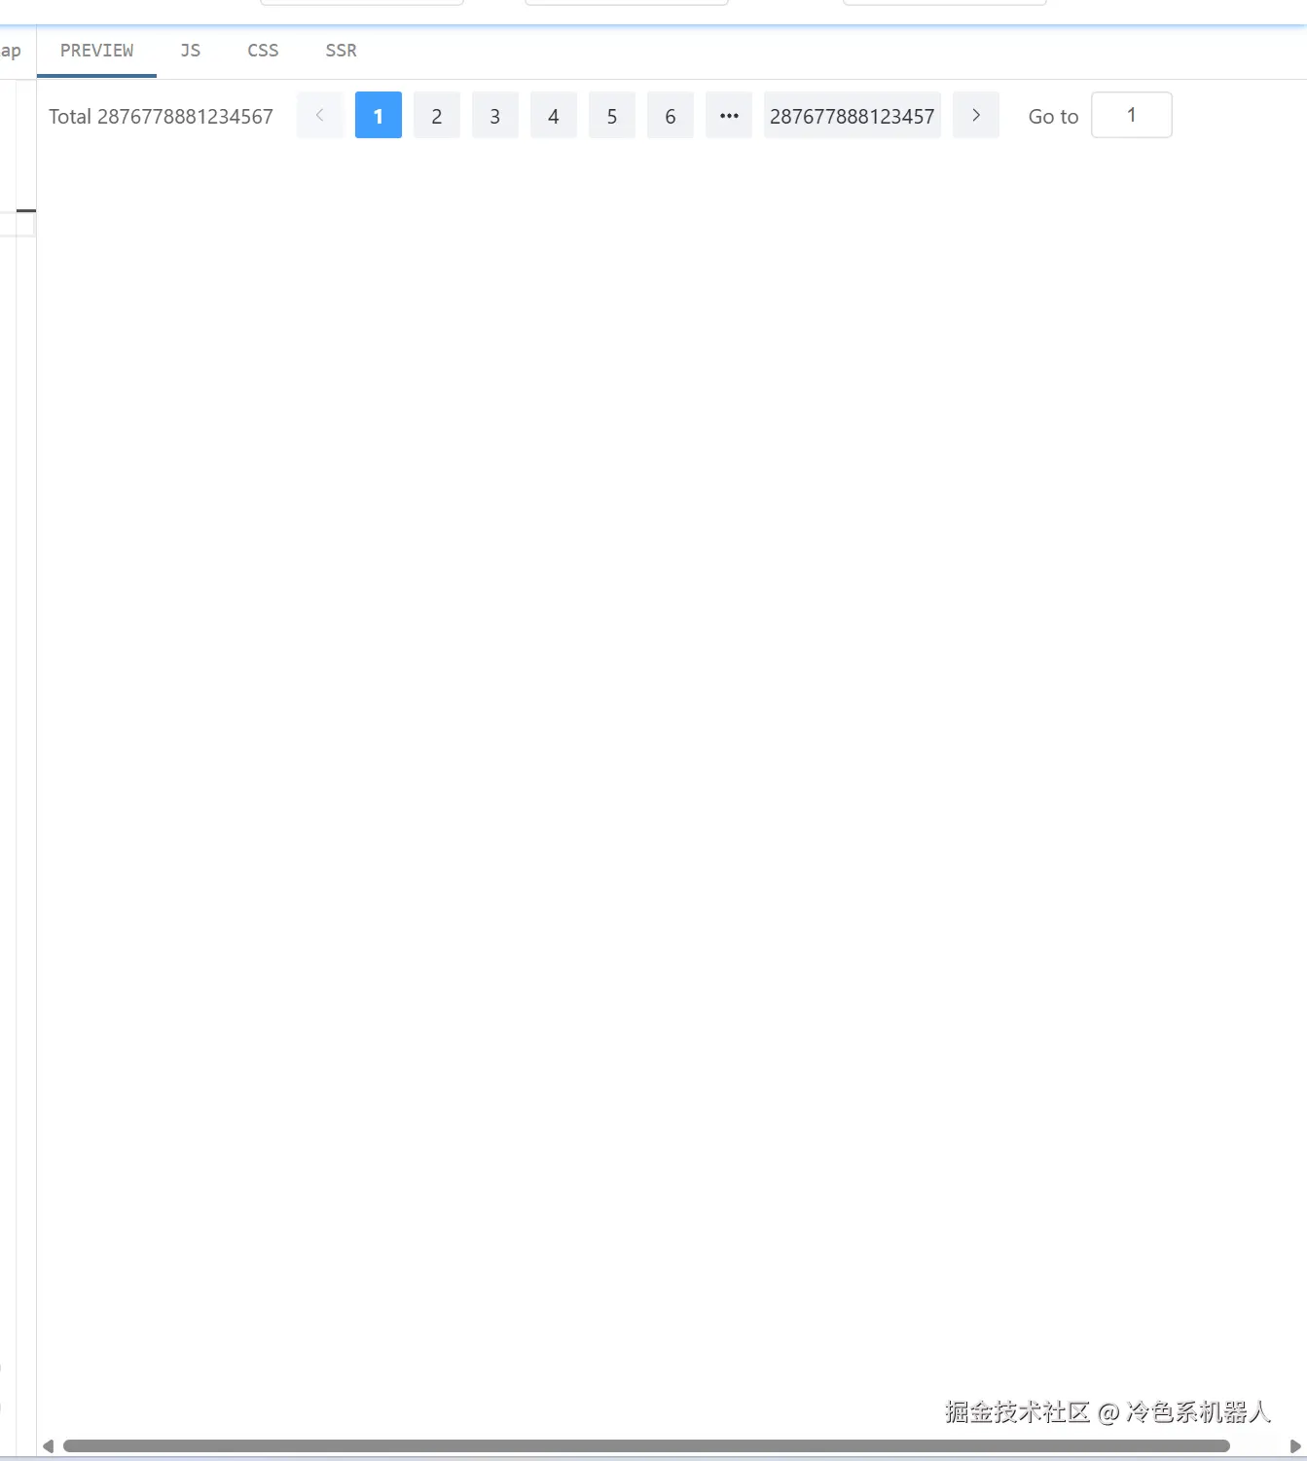Click the horizontal scrollbar right arrow

[x=1294, y=1446]
